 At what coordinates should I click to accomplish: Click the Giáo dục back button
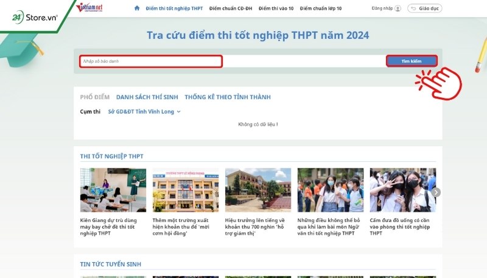pyautogui.click(x=424, y=9)
